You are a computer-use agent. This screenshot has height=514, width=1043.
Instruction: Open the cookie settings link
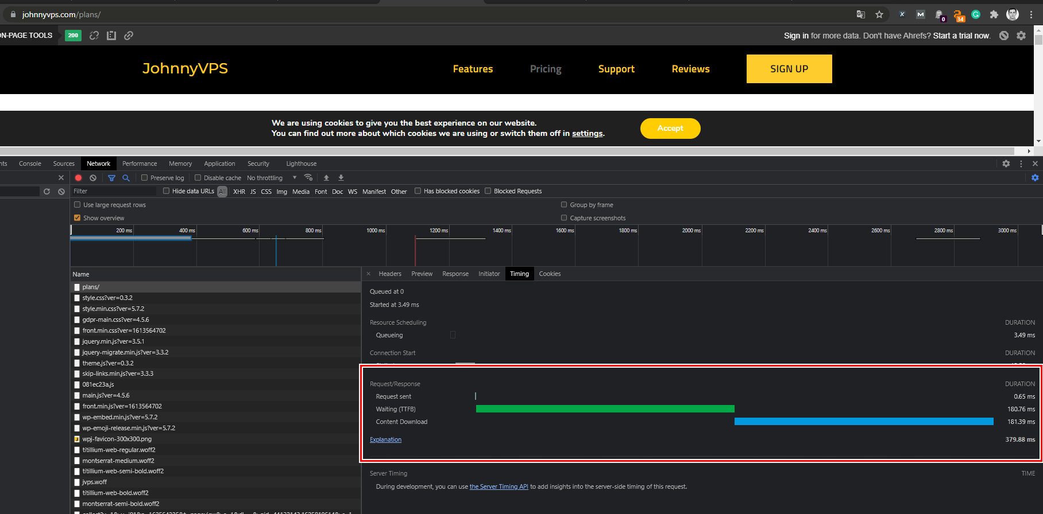(588, 134)
